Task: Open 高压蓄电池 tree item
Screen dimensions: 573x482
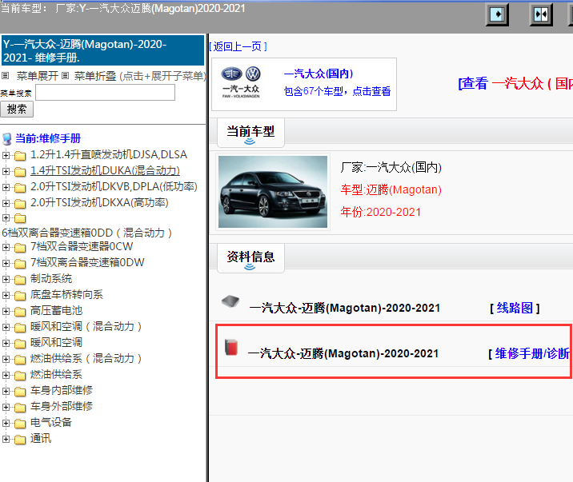Action: [x=56, y=310]
